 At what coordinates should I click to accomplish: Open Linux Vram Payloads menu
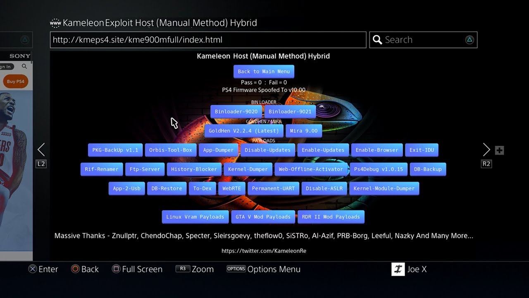195,217
